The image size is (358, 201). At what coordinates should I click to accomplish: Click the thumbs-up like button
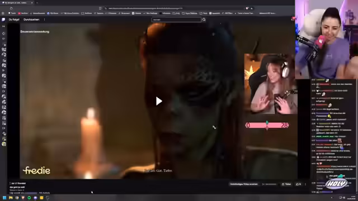298,184
